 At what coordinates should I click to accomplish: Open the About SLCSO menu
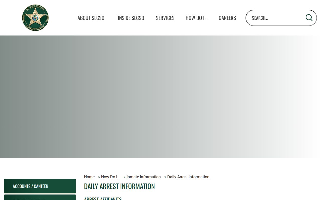point(91,18)
